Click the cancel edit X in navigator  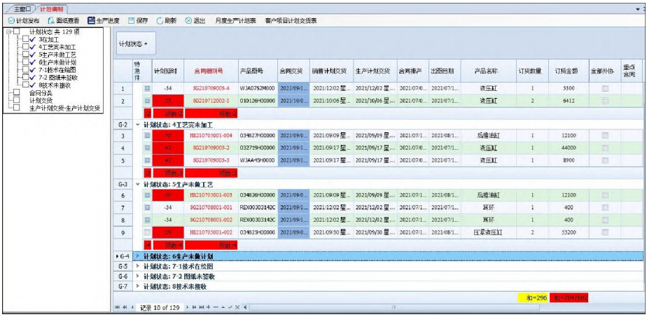point(237,307)
